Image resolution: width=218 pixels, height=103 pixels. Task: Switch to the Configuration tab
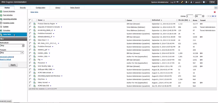tap(41, 8)
